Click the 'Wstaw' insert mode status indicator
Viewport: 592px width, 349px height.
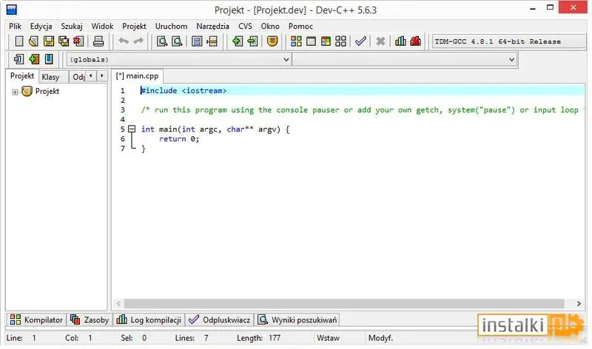(x=328, y=338)
